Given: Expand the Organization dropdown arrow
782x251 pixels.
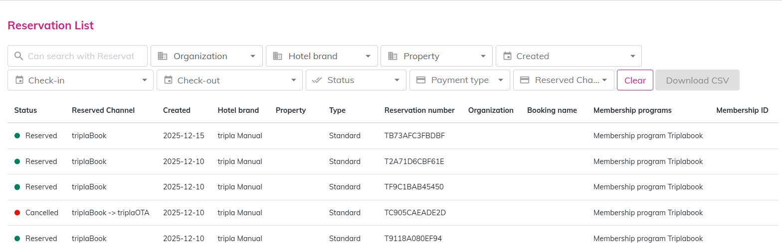Looking at the screenshot, I should [x=253, y=56].
